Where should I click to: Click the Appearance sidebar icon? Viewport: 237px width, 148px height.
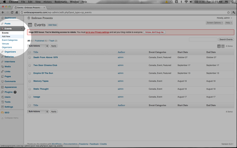click(x=2, y=87)
